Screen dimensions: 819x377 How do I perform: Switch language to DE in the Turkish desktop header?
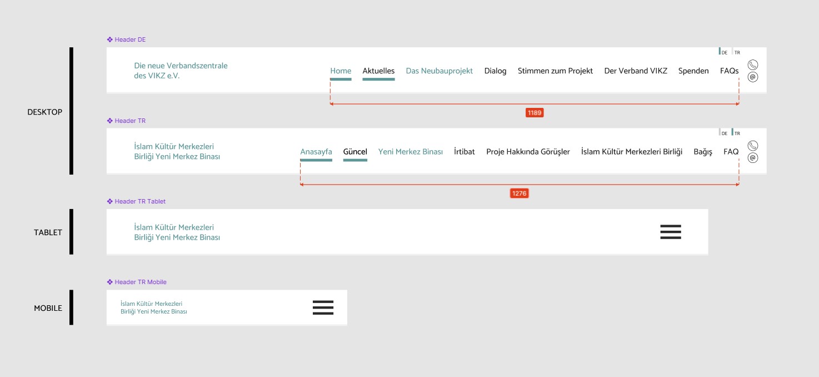tap(723, 133)
